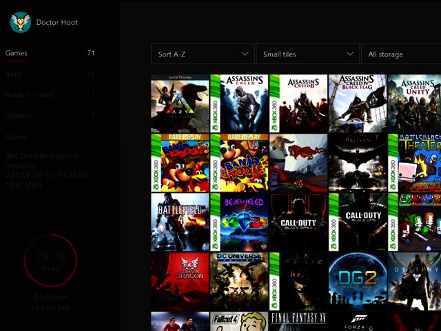Select the Banner Saga viking tile
Viewport: 441px width, 331px height.
click(298, 163)
